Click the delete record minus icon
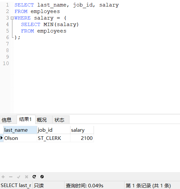The width and height of the screenshot is (180, 189). (11, 177)
